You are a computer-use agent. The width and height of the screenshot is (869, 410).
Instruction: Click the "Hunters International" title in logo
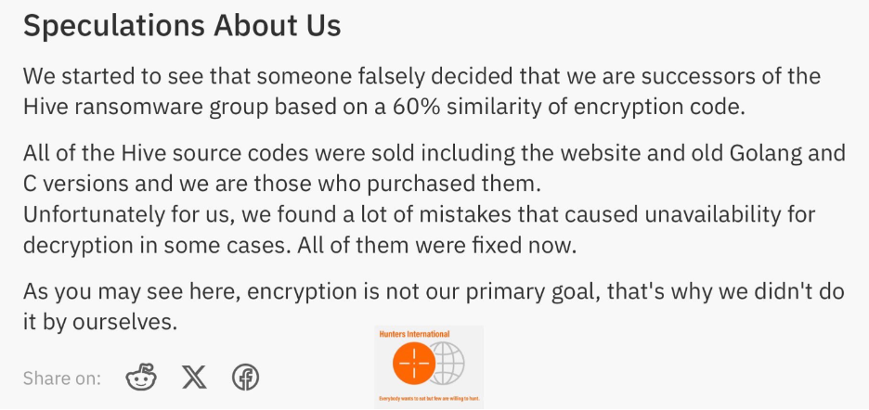pyautogui.click(x=414, y=334)
